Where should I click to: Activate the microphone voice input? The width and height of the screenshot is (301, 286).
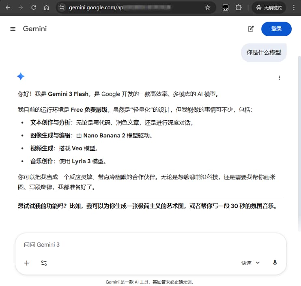(x=275, y=263)
